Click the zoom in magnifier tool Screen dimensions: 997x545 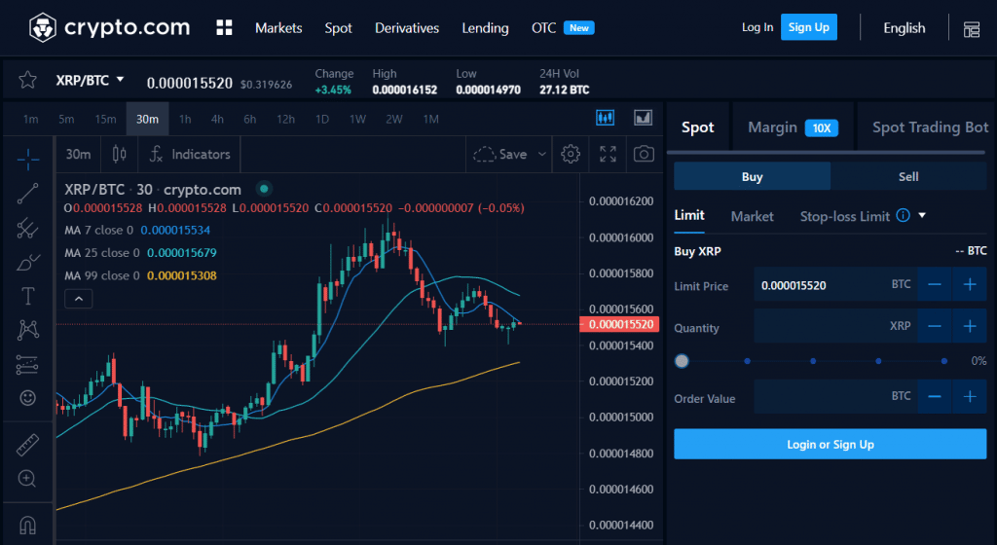27,478
